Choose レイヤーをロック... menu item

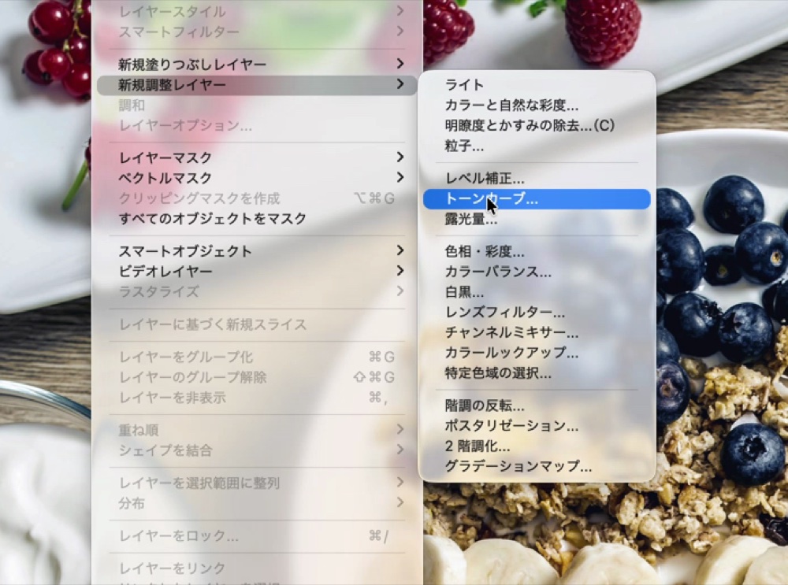point(257,535)
